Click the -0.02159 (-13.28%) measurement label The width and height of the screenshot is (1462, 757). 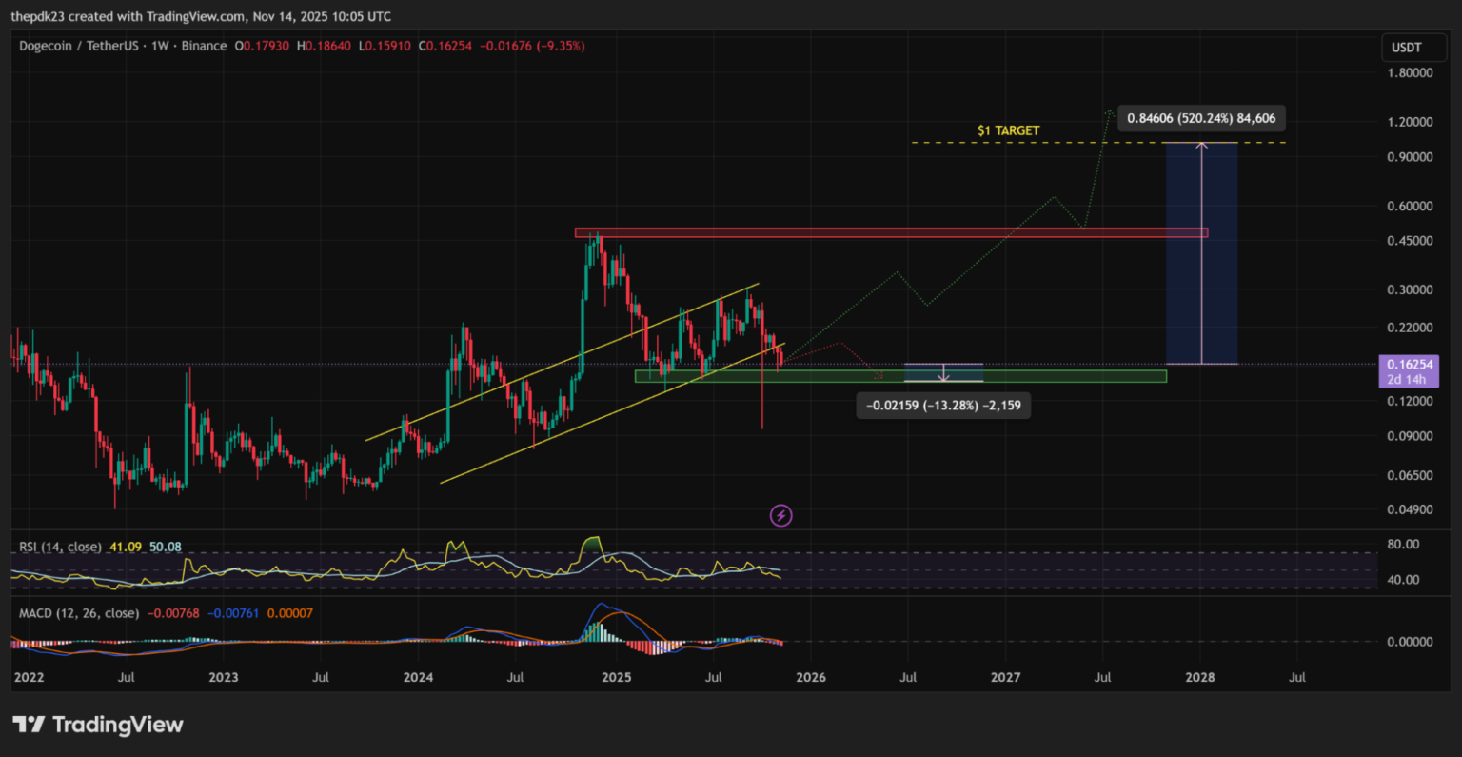943,406
